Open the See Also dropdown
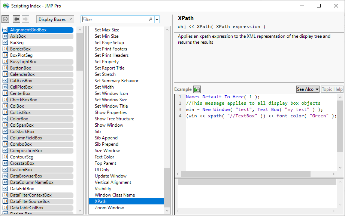This screenshot has width=345, height=216. (x=308, y=89)
